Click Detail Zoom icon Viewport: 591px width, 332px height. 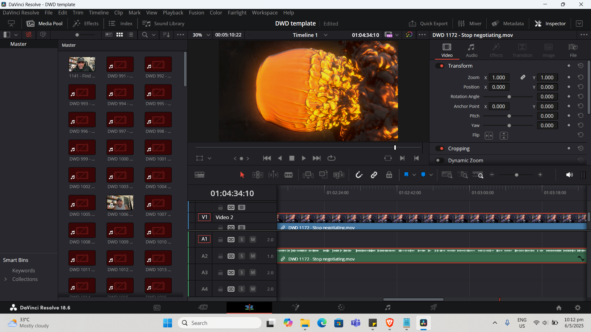click(463, 175)
